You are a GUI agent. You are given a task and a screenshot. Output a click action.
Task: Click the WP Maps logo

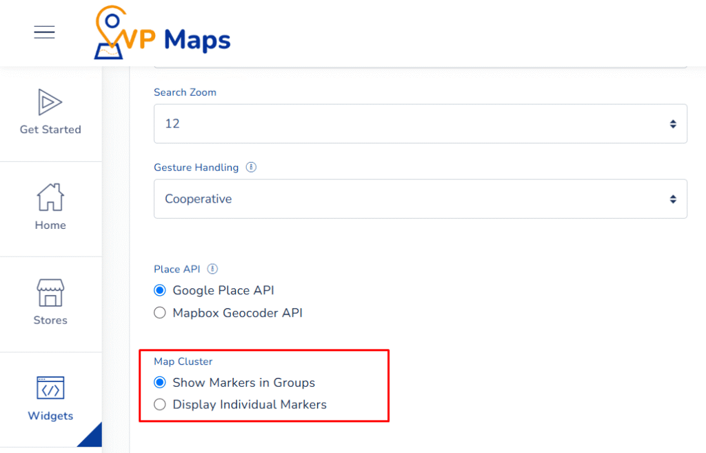[x=161, y=32]
